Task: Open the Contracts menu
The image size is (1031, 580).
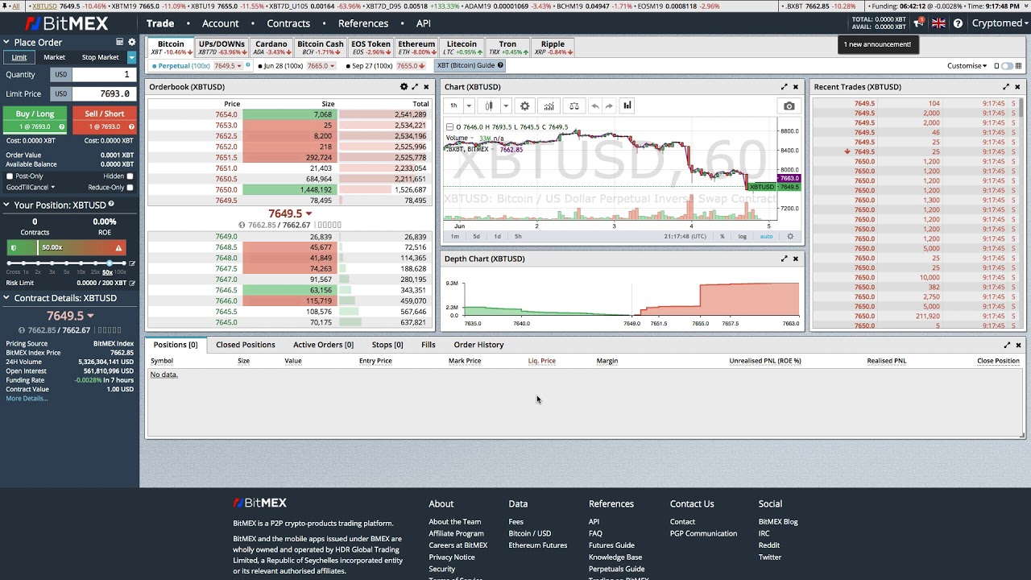Action: coord(288,23)
